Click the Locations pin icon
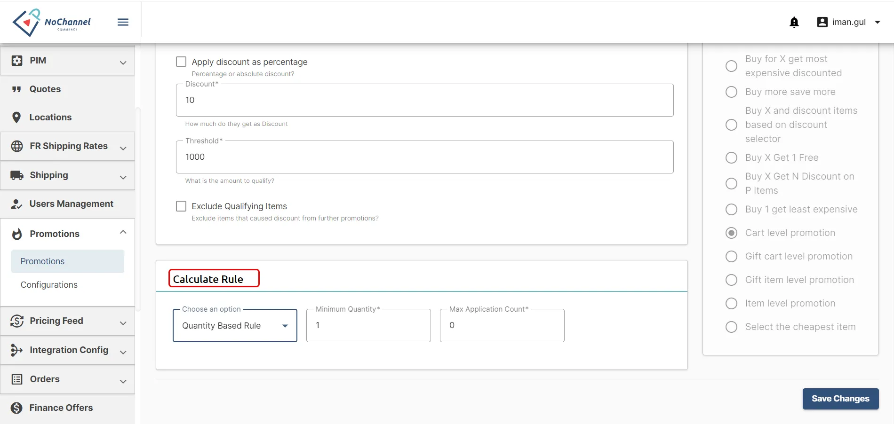The image size is (894, 424). point(16,118)
